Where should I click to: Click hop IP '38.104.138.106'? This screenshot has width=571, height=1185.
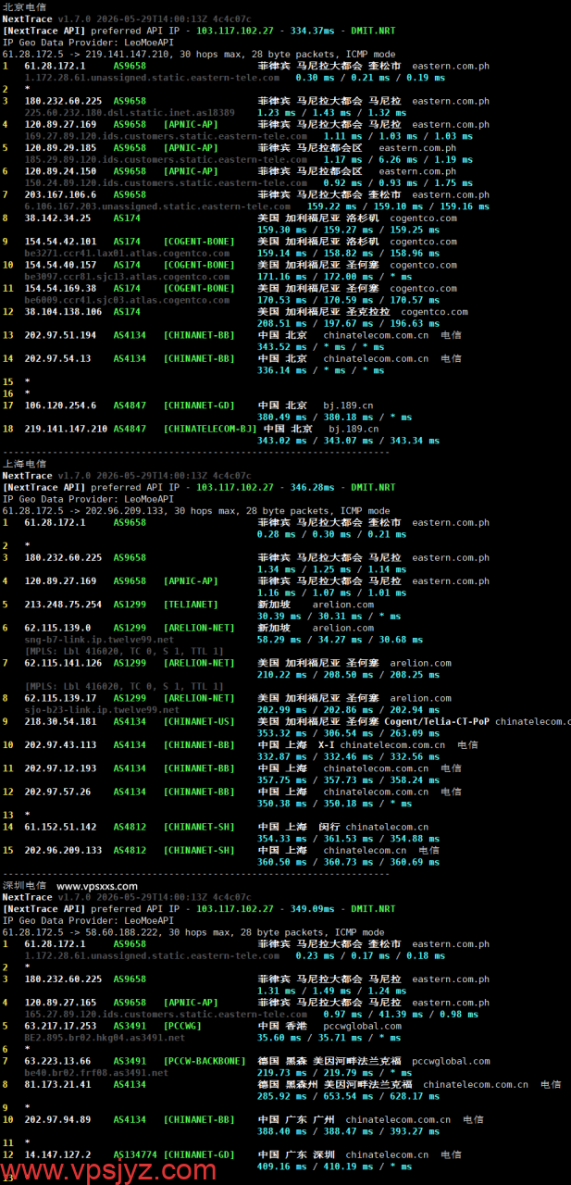63,312
